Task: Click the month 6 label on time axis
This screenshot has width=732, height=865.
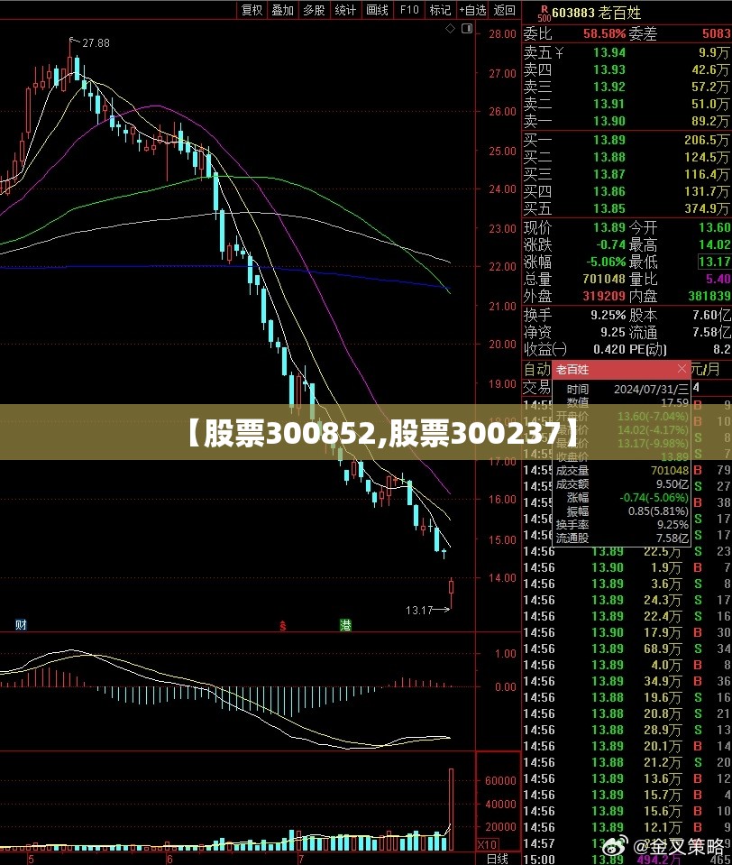Action: click(169, 859)
